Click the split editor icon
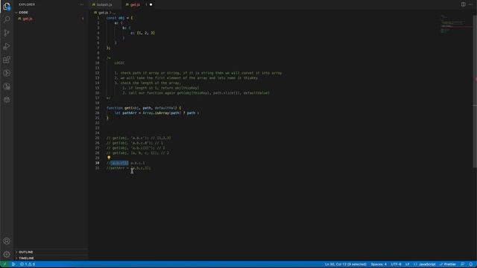Image resolution: width=477 pixels, height=268 pixels. coord(463,4)
